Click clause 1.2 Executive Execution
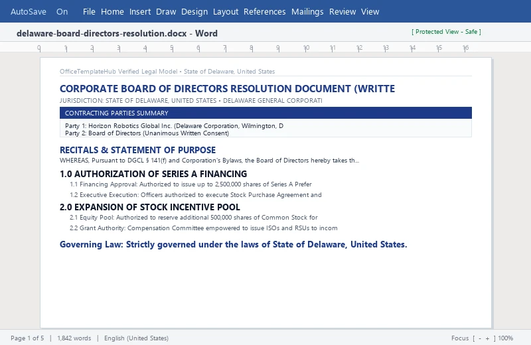Viewport: 531px width, 345px height. coord(196,194)
